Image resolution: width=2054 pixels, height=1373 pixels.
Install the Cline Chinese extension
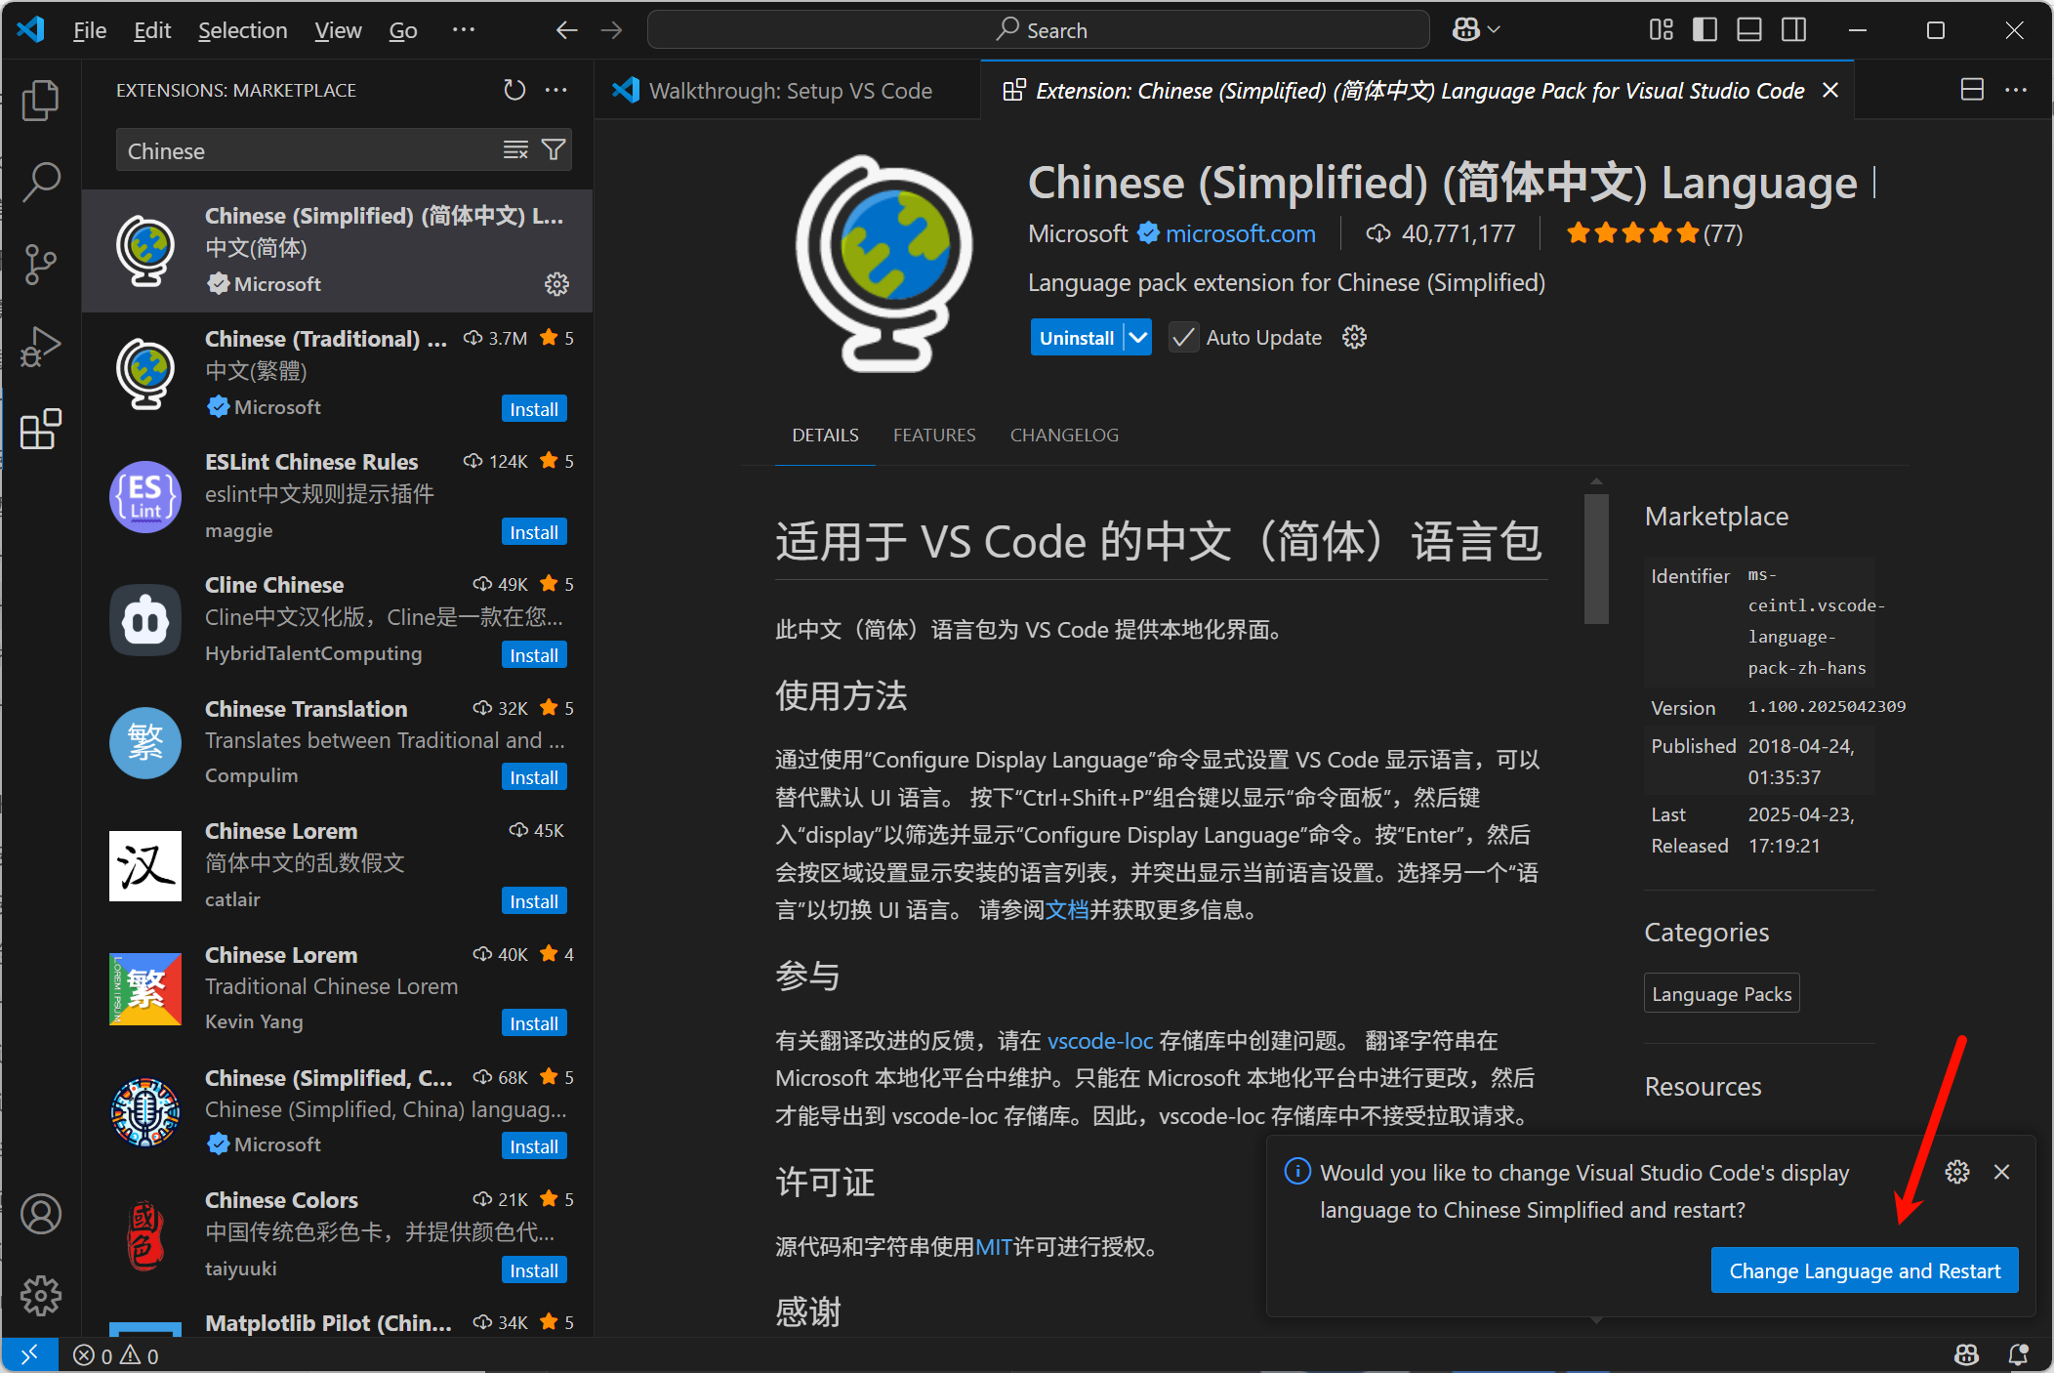point(534,655)
